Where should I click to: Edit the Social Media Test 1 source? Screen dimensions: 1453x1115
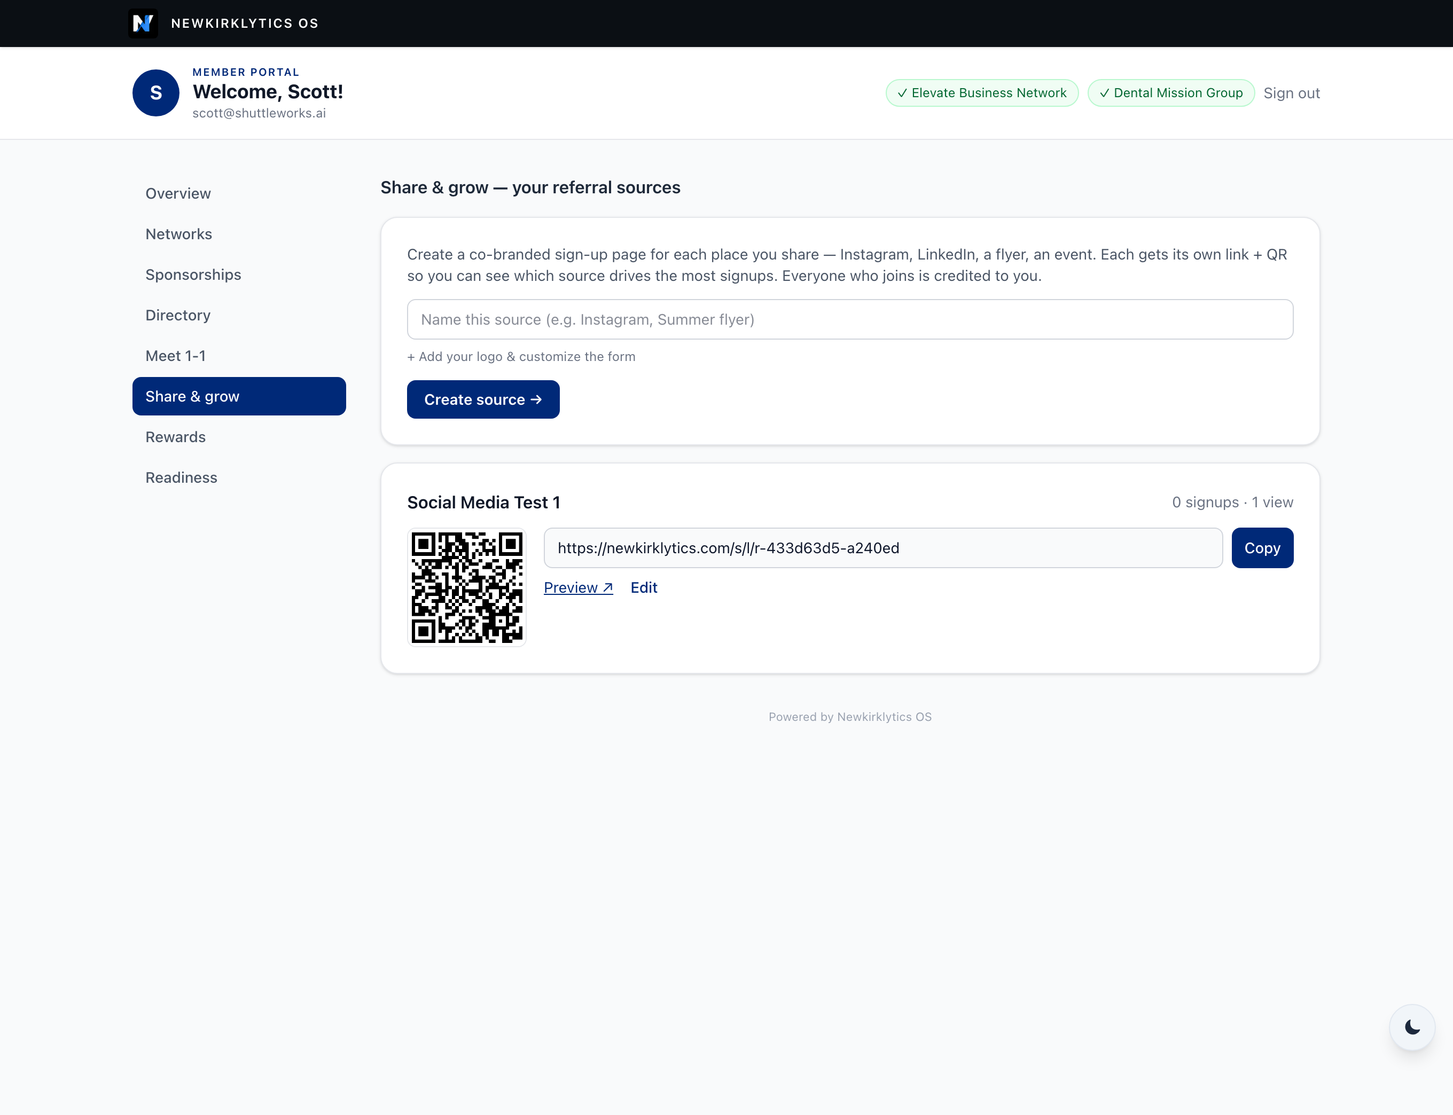tap(644, 587)
